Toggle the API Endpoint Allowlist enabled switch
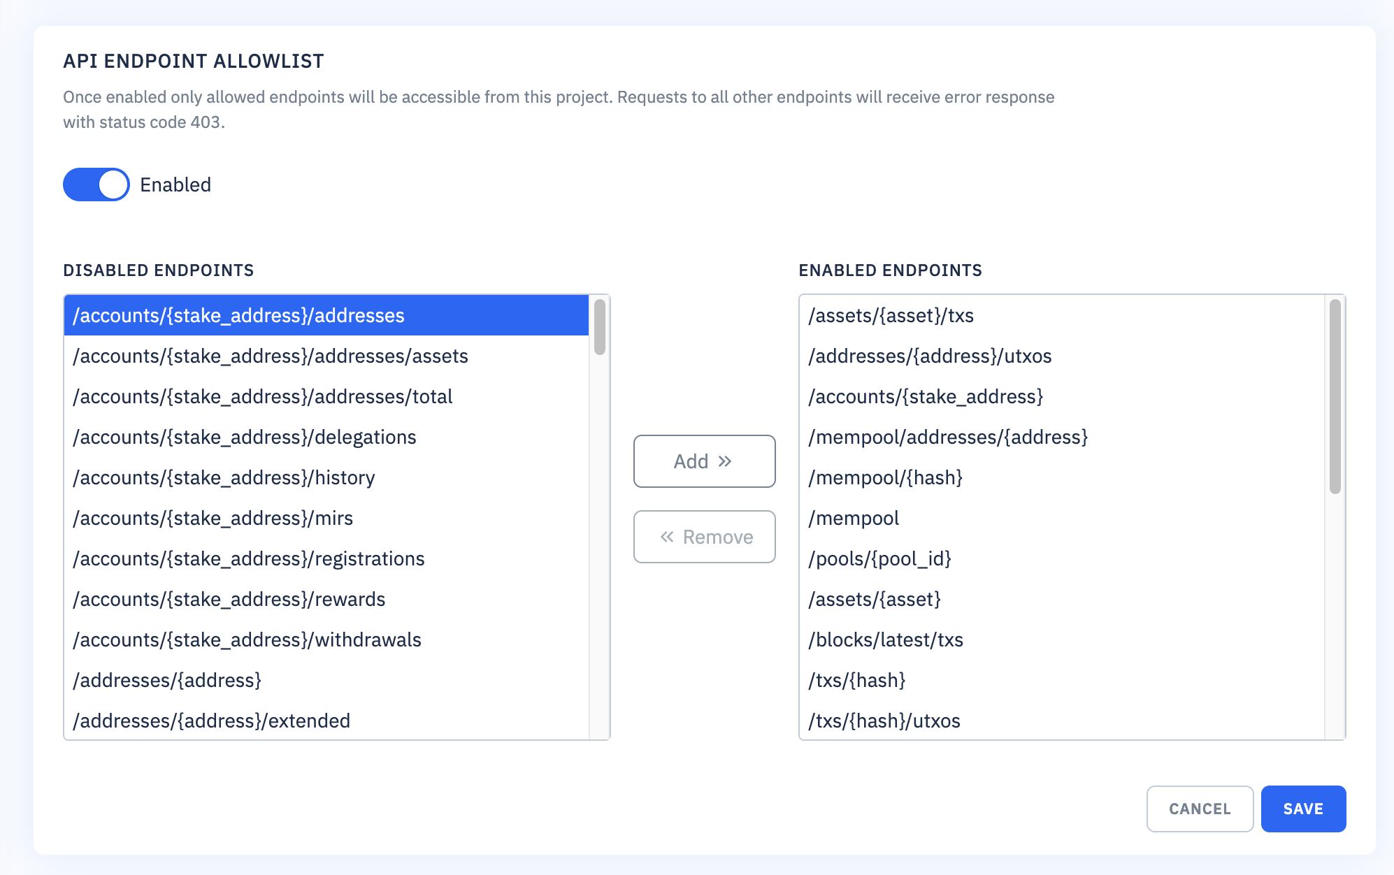 (96, 184)
